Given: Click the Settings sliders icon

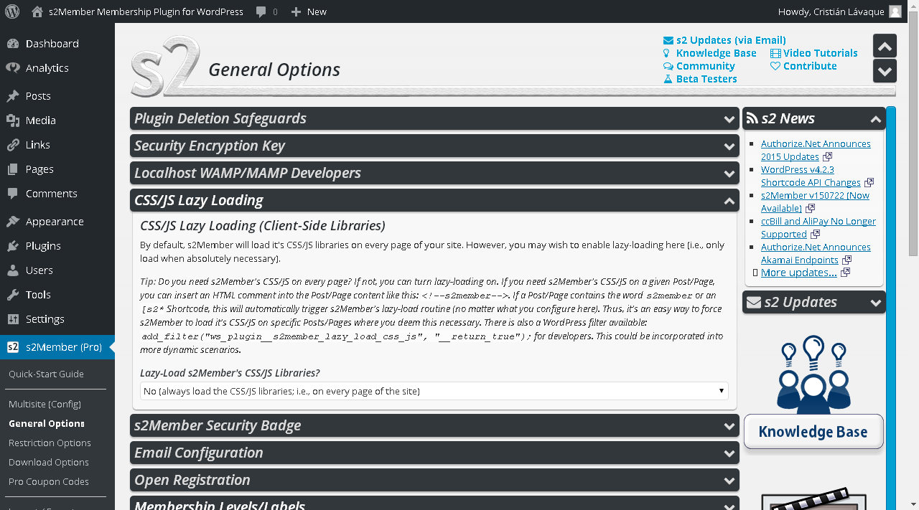Looking at the screenshot, I should [x=13, y=319].
